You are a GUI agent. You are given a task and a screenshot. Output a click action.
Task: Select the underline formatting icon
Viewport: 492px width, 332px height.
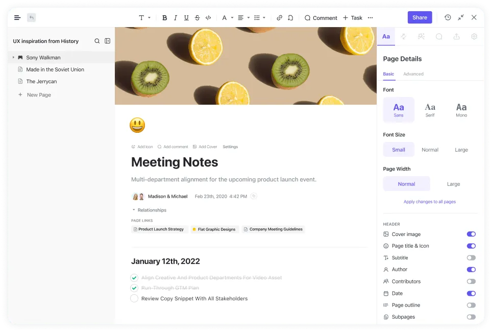click(186, 17)
